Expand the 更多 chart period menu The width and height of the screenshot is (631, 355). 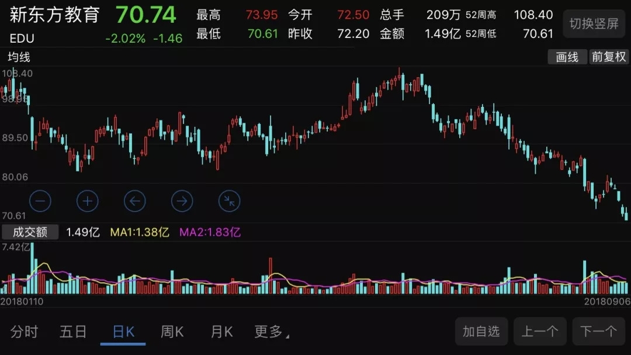(x=272, y=332)
